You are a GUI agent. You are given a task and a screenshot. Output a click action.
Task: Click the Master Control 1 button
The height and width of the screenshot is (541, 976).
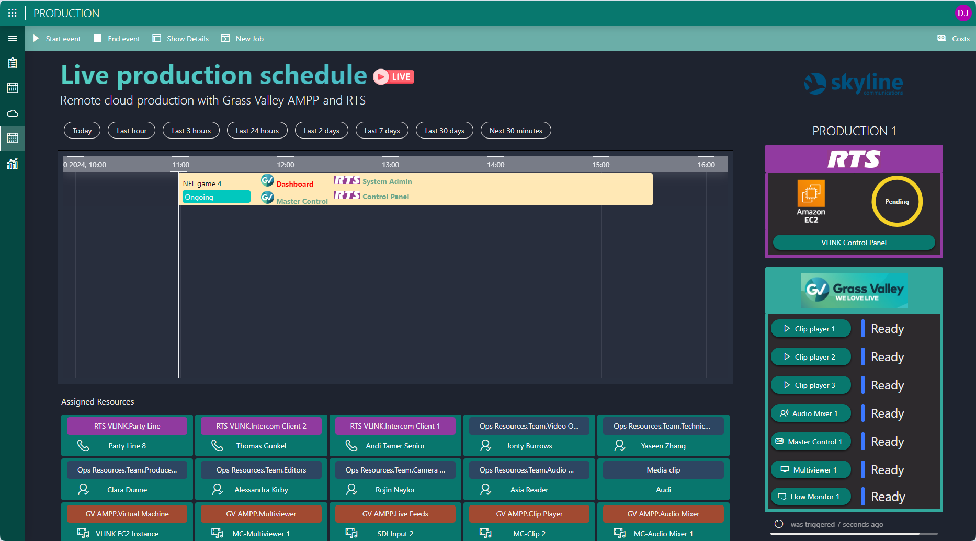point(811,442)
